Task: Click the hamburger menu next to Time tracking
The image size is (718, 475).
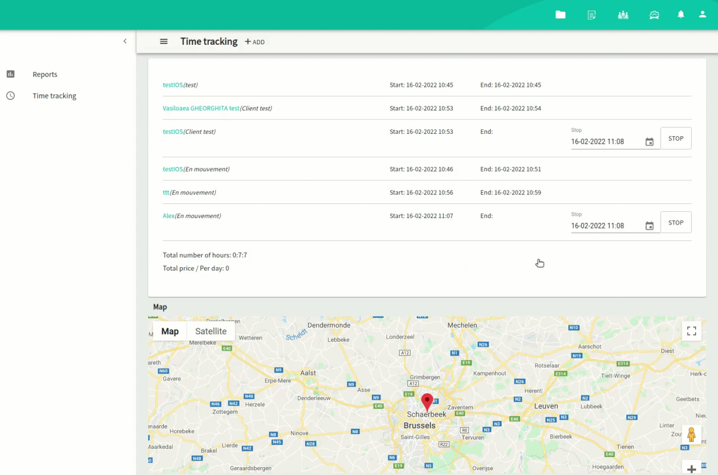Action: [164, 41]
